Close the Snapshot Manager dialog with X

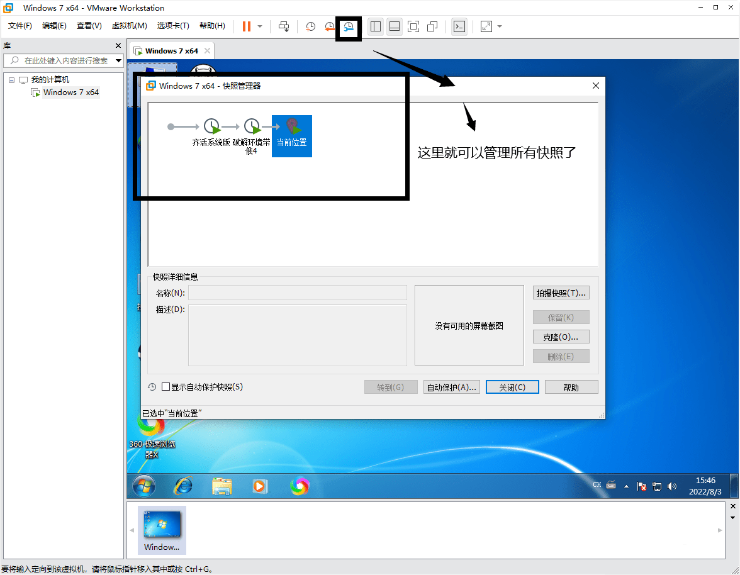[x=595, y=86]
